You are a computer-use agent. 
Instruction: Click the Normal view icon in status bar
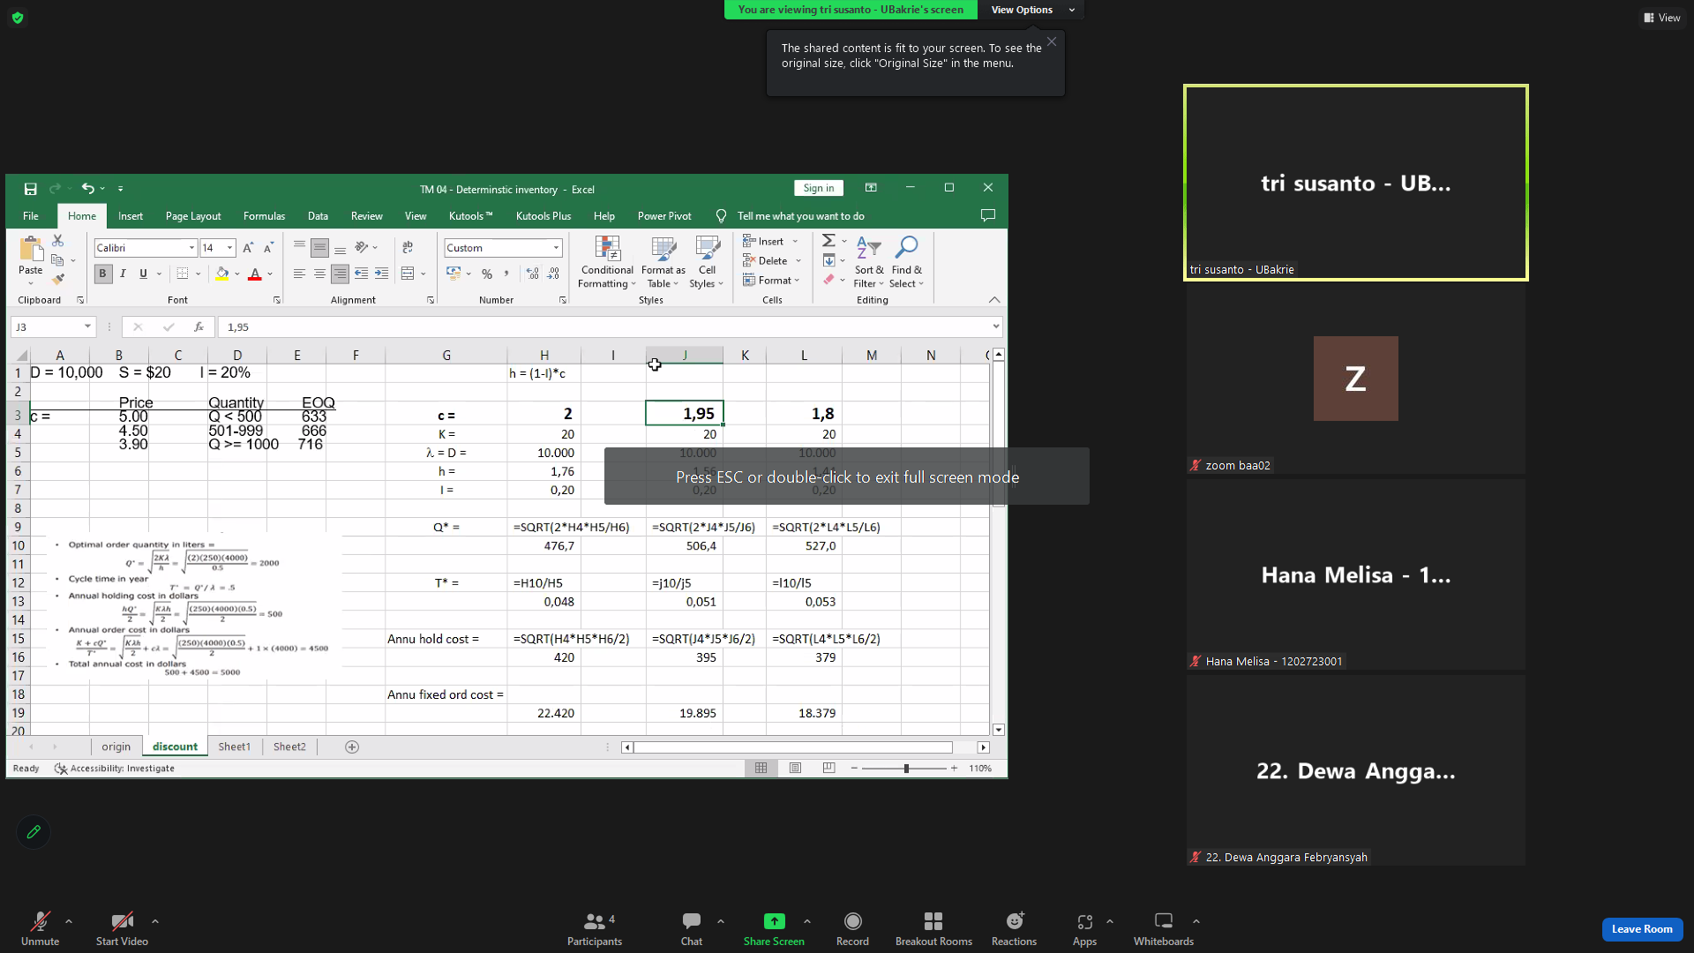tap(761, 769)
